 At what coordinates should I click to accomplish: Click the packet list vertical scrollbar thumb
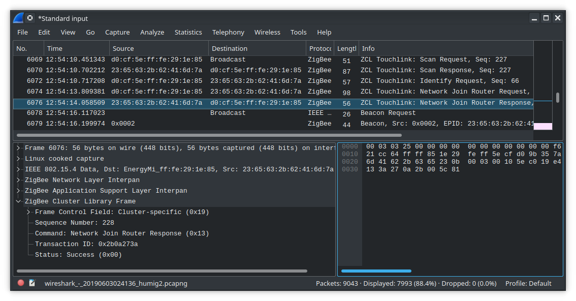tap(558, 98)
